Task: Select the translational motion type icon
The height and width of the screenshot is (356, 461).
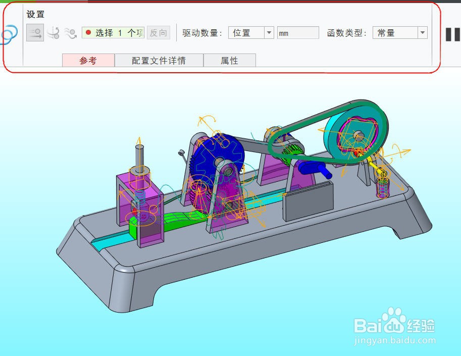Action: click(x=35, y=33)
